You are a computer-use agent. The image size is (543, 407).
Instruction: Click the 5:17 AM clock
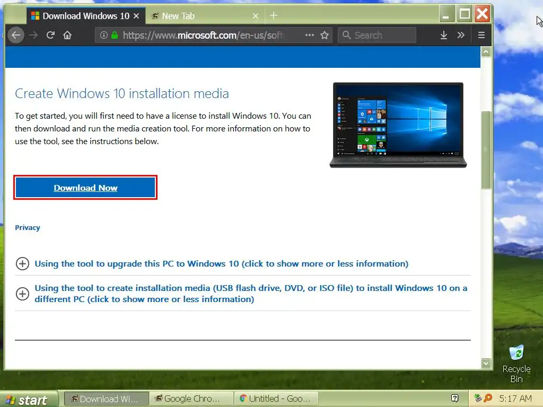coord(515,399)
